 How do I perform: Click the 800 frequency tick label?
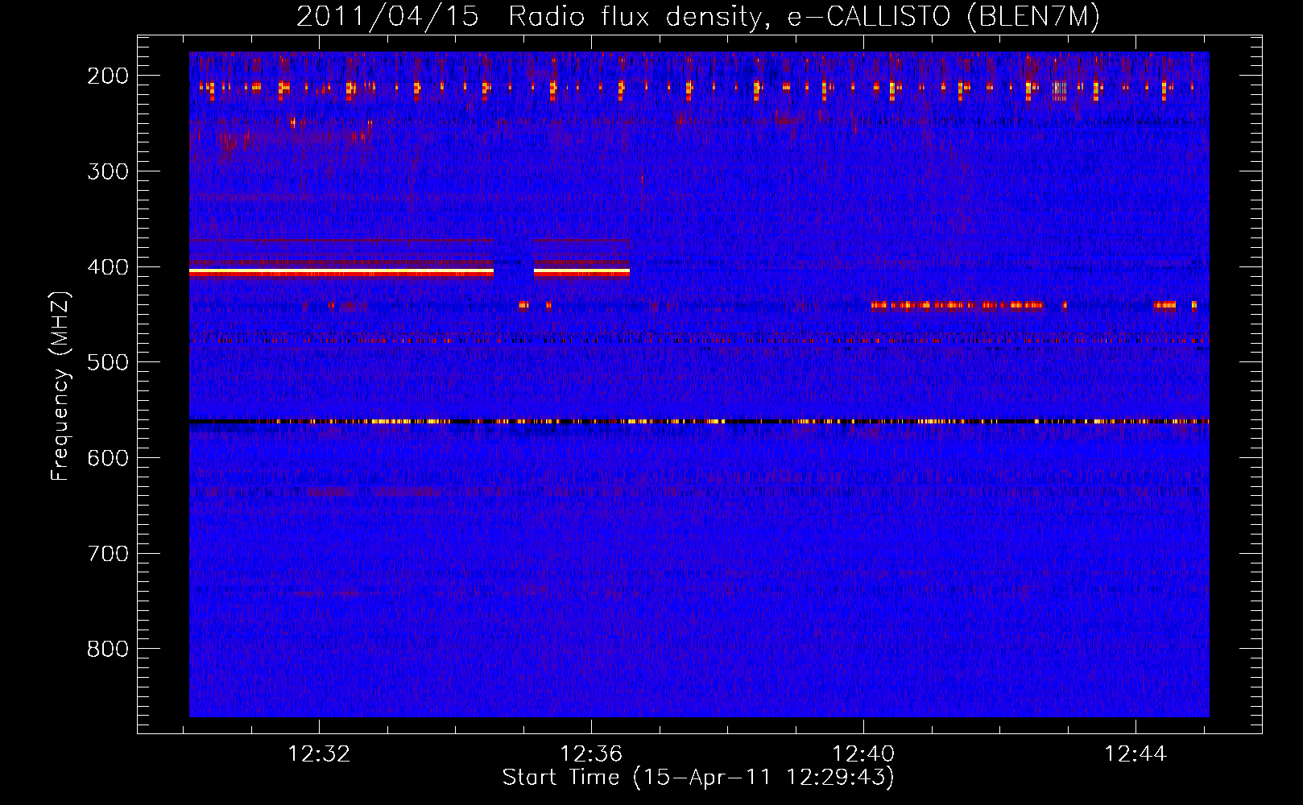(108, 649)
